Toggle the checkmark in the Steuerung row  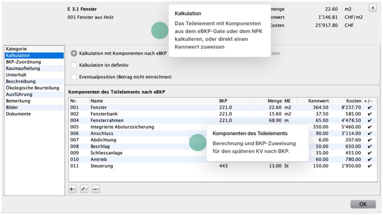pyautogui.click(x=370, y=166)
